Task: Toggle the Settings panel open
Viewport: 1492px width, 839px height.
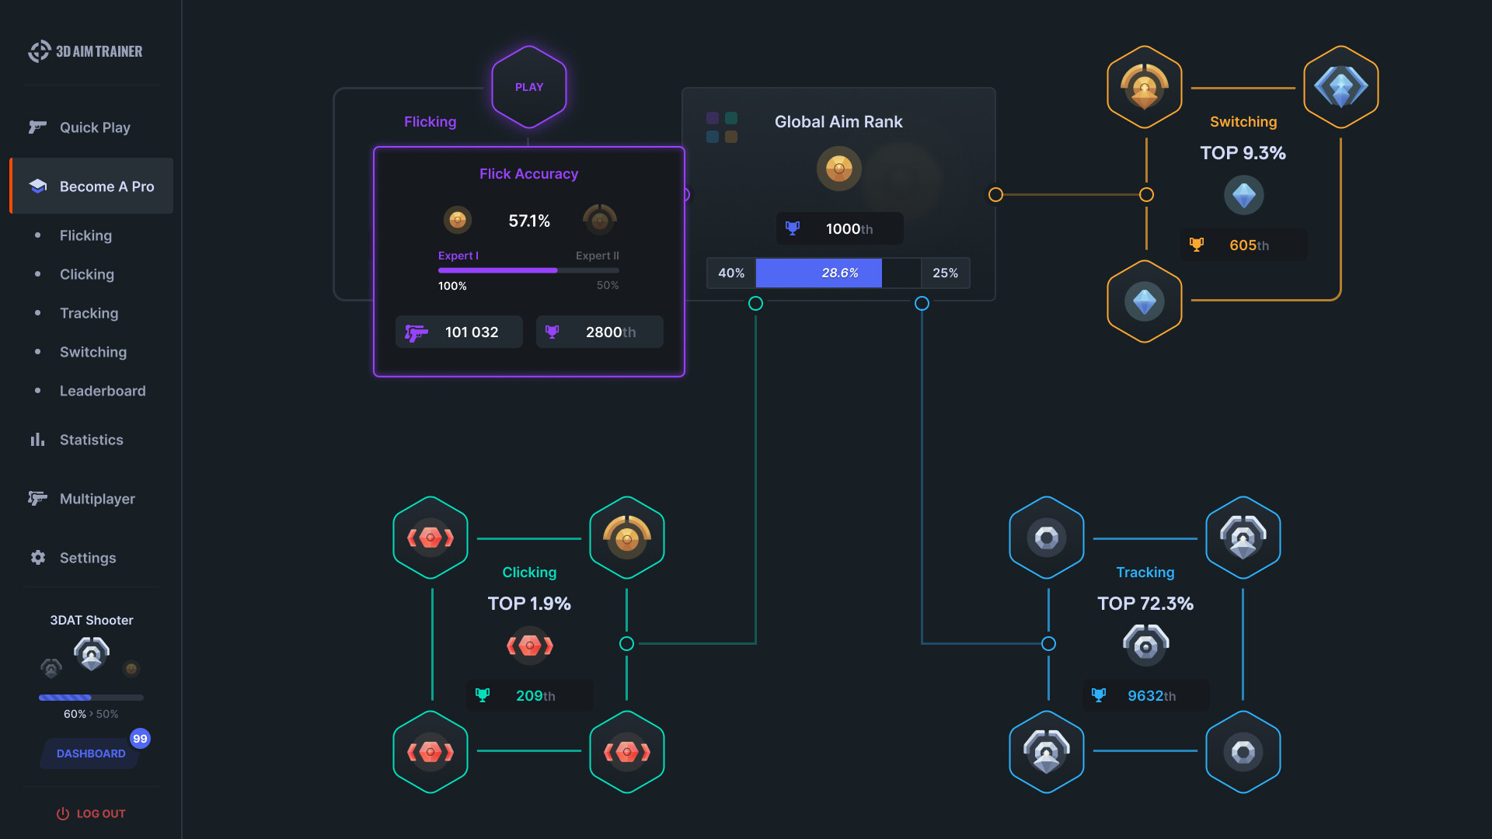Action: click(87, 556)
